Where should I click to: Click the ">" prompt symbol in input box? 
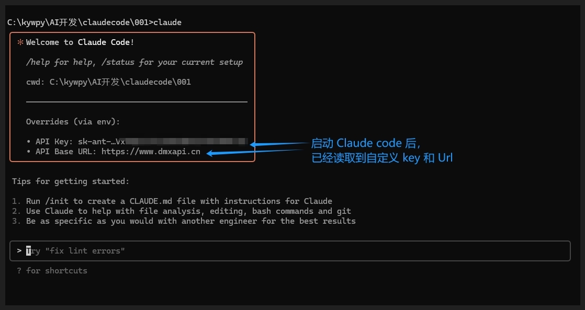(x=19, y=251)
